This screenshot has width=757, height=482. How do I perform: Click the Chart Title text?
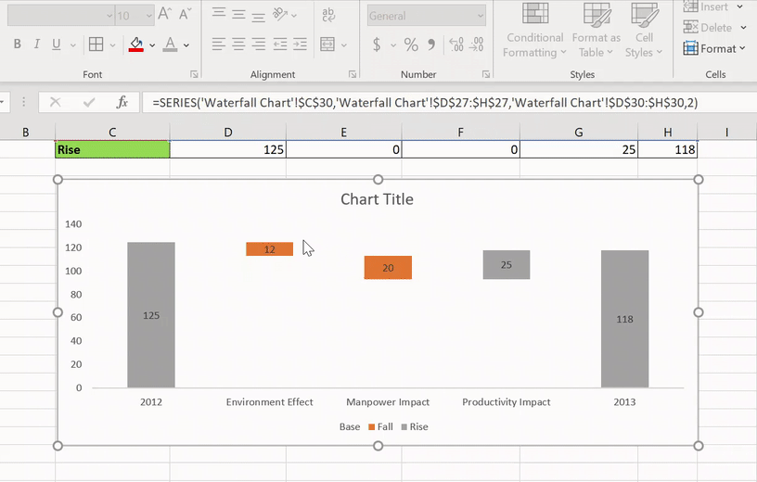[377, 199]
